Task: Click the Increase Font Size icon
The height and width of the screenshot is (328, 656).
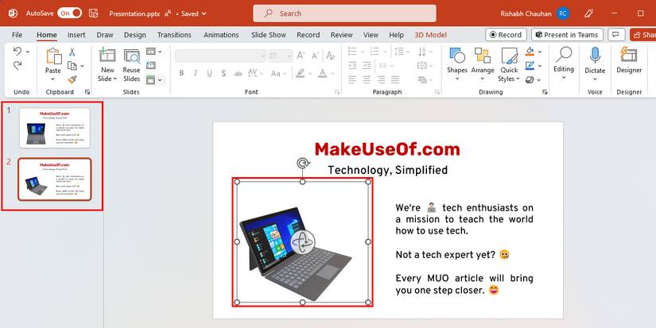Action: pos(301,56)
